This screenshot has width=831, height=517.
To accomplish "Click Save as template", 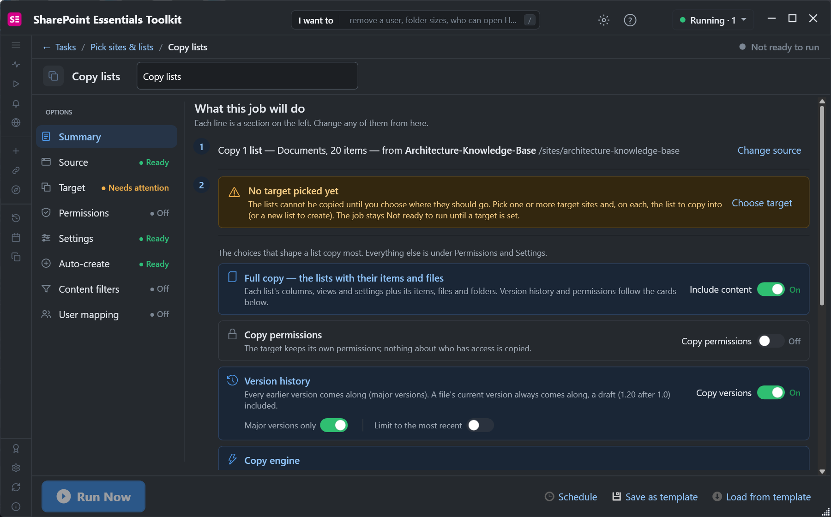I will pos(655,497).
